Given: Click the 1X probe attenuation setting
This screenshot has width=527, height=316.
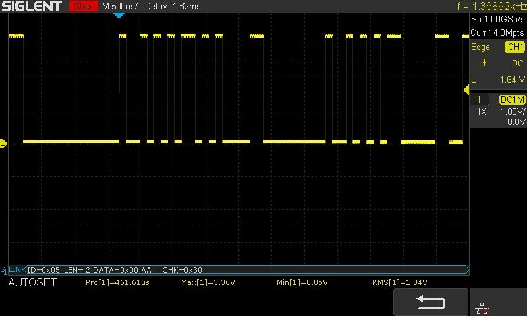Looking at the screenshot, I should click(482, 111).
